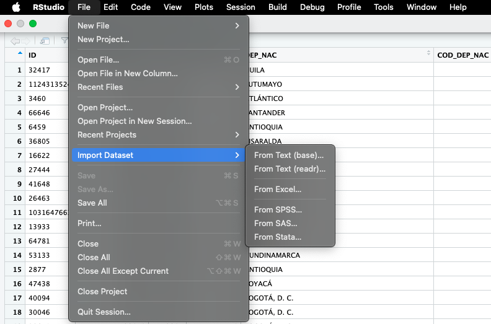Open the Tools menu
The width and height of the screenshot is (491, 324).
383,7
